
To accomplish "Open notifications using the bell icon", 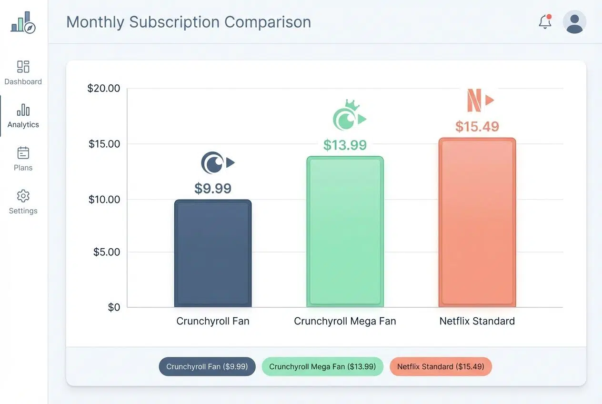I will coord(544,22).
